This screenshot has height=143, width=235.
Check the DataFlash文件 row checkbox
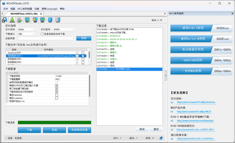[x=83, y=53]
